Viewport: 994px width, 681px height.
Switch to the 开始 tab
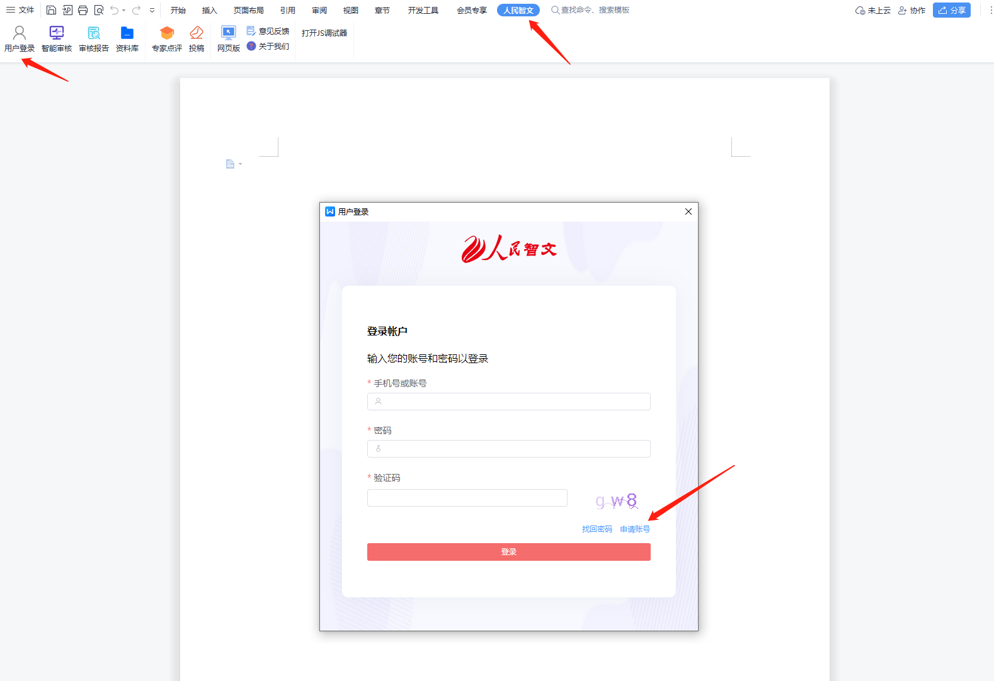tap(178, 10)
